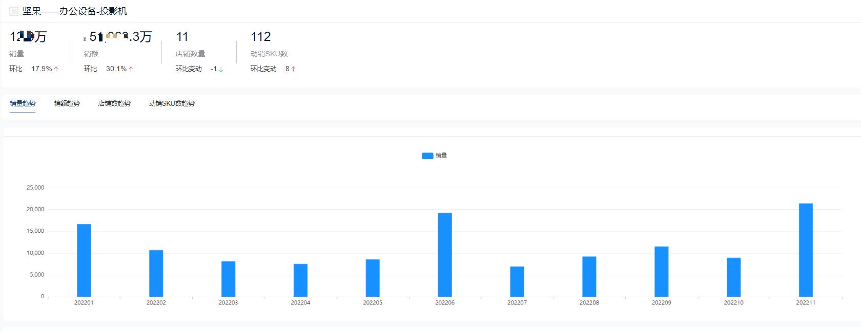Click the 销额 metric label
Viewport: 861px width, 332px height.
[91, 53]
